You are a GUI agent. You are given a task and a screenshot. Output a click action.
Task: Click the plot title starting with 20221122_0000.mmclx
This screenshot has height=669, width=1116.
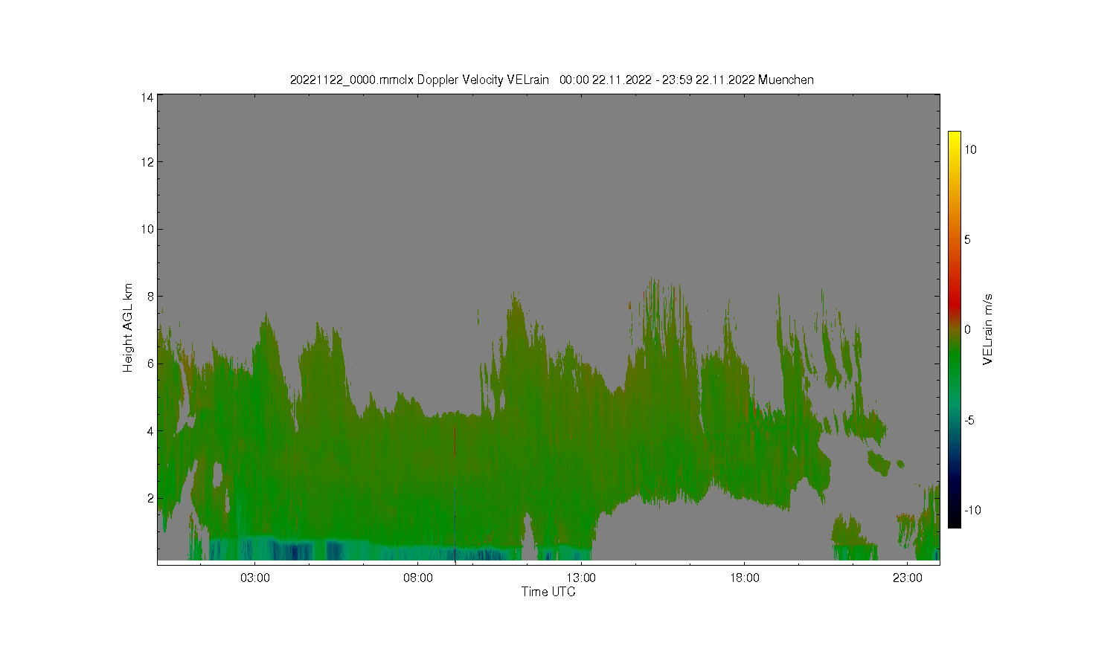pos(551,80)
